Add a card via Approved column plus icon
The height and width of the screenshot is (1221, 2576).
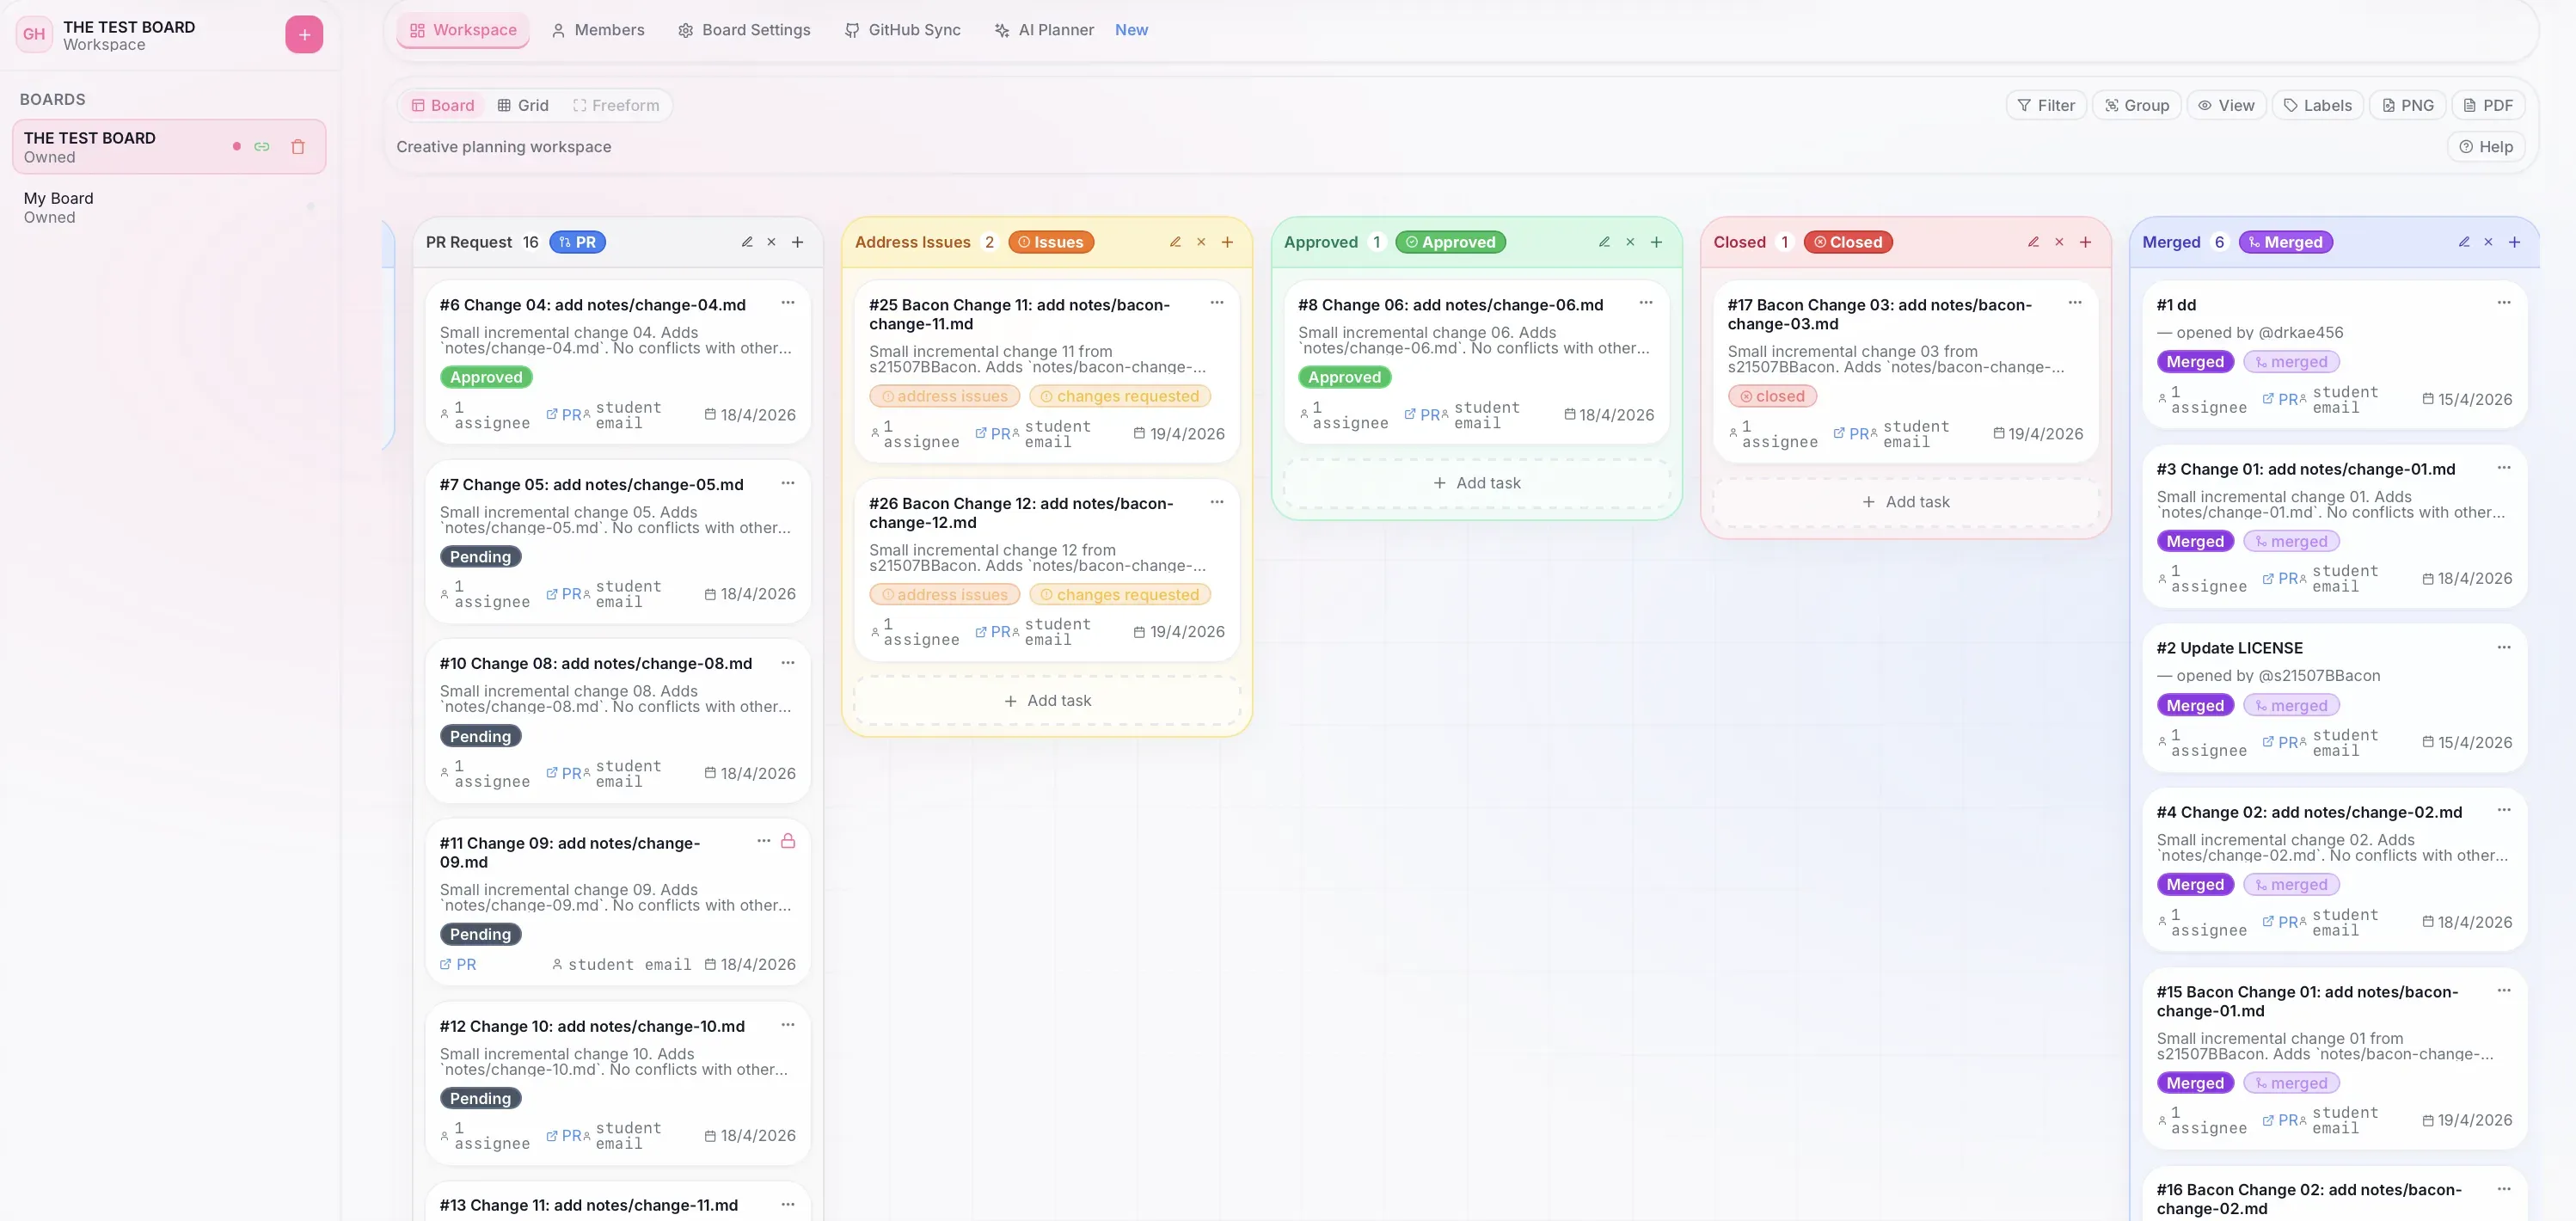click(x=1656, y=242)
